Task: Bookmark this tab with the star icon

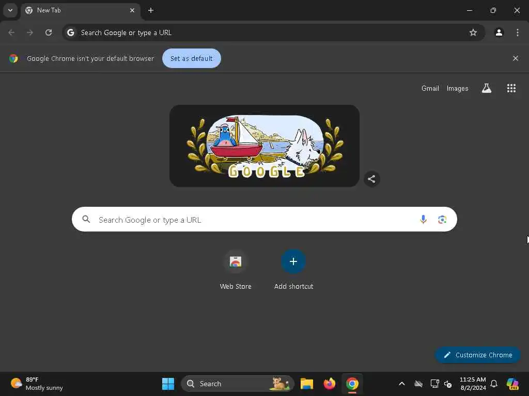Action: point(473,32)
